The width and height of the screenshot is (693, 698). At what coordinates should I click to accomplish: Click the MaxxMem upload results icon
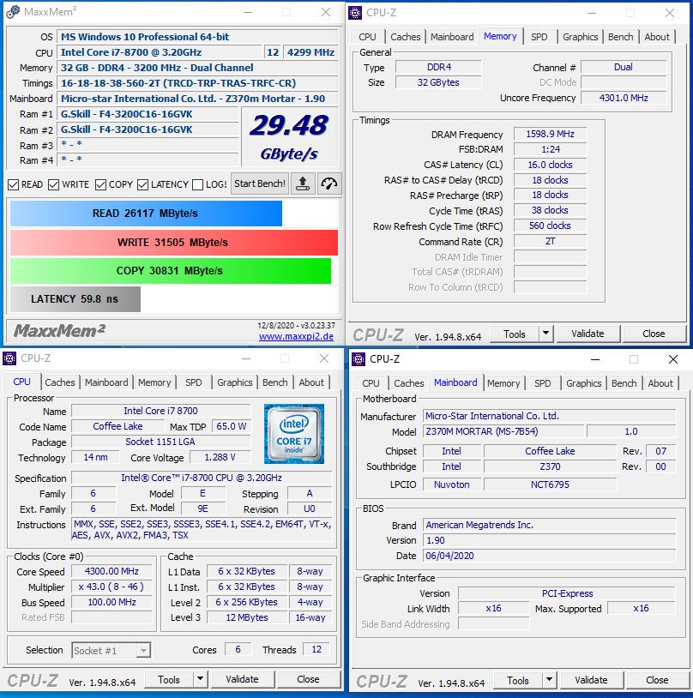point(303,184)
